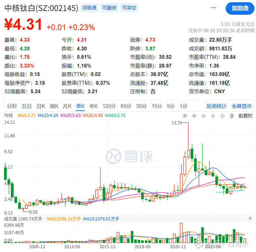Click the 成交量 1285.74万手 label
This screenshot has width=256, height=252.
(23, 219)
